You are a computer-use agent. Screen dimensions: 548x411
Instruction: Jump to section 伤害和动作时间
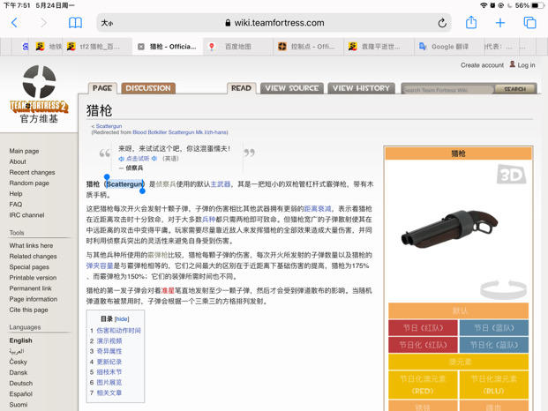pos(119,331)
